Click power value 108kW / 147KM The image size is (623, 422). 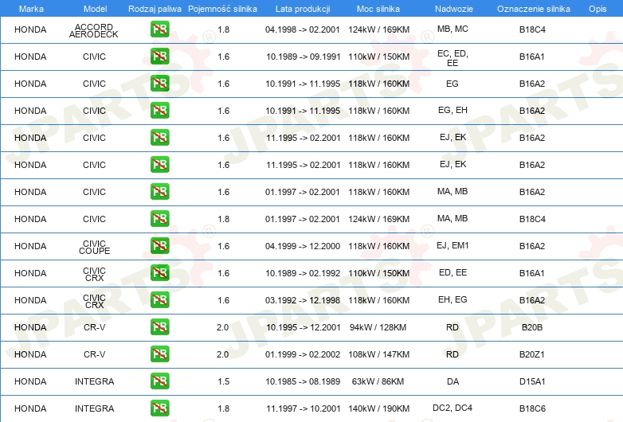point(378,354)
